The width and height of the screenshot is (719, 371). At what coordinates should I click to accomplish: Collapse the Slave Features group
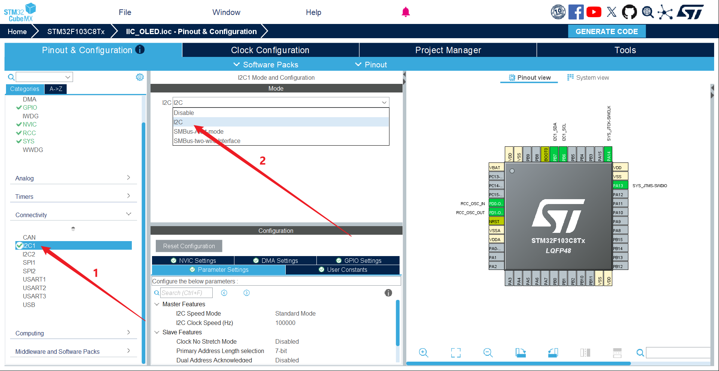tap(157, 332)
